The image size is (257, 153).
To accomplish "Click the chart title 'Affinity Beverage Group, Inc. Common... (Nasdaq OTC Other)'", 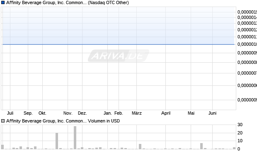I will (x=68, y=2).
